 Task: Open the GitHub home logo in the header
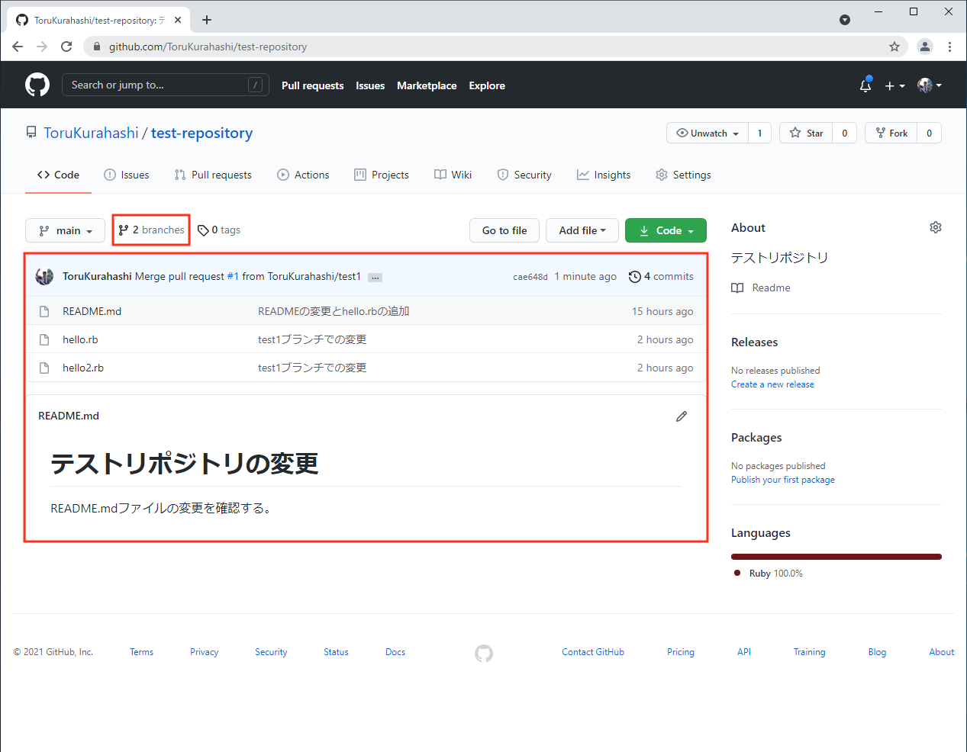(x=37, y=85)
